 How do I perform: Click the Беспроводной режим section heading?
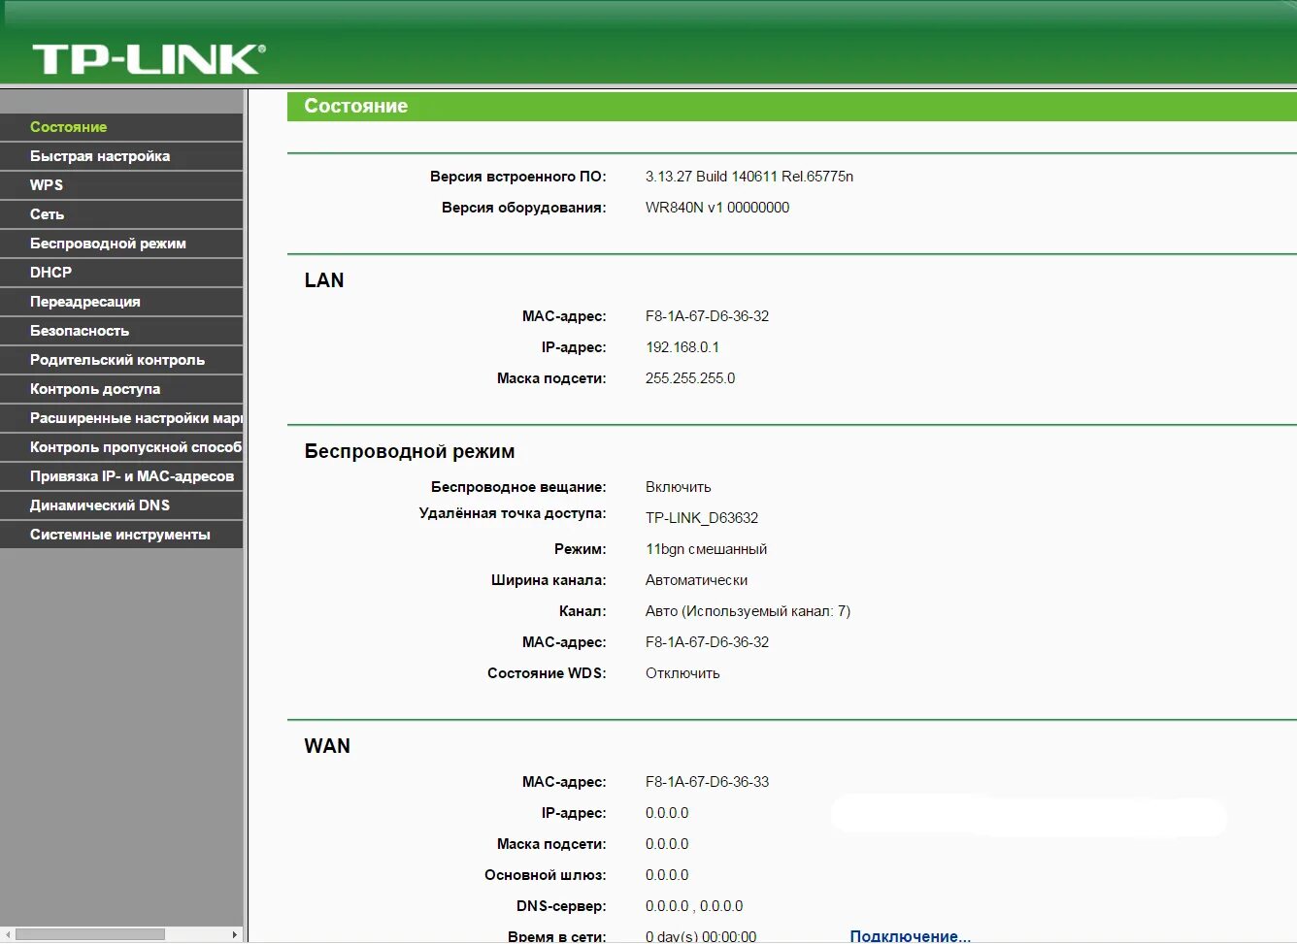point(410,451)
